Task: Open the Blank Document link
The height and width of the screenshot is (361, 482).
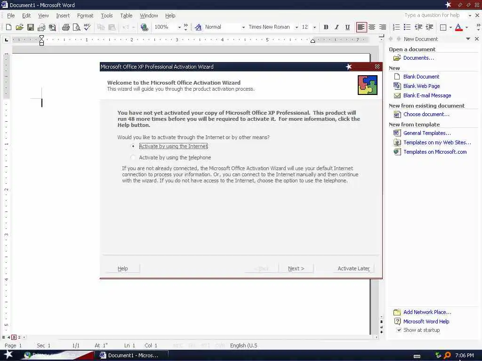Action: (421, 77)
